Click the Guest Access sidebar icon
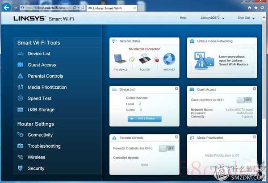This screenshot has width=268, height=183. (x=20, y=65)
